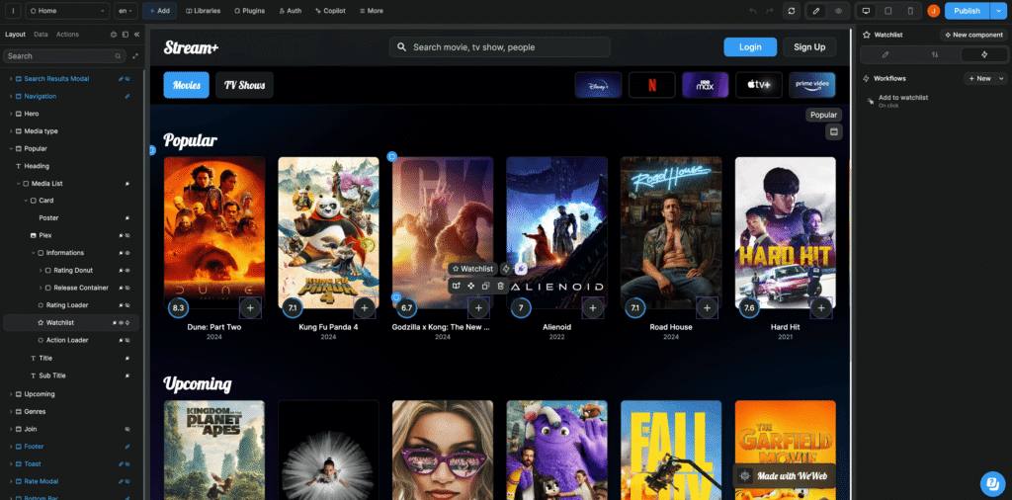Toggle visibility of Release Container layer

pos(127,288)
